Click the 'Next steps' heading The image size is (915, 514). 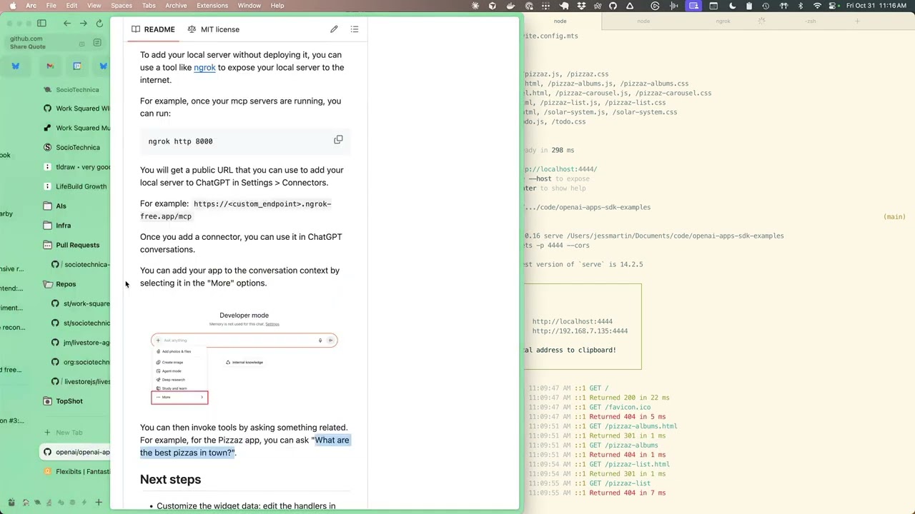point(170,480)
